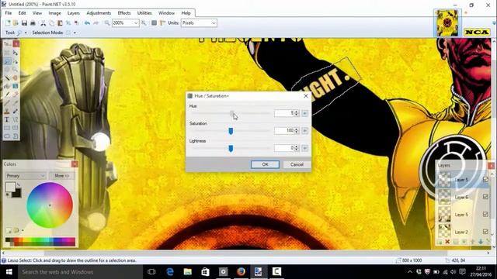
Task: Select the Ellipse Select tool
Action: 7,69
